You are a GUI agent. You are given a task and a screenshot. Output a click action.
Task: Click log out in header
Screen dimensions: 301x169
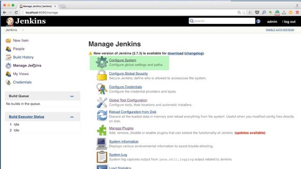(x=290, y=22)
